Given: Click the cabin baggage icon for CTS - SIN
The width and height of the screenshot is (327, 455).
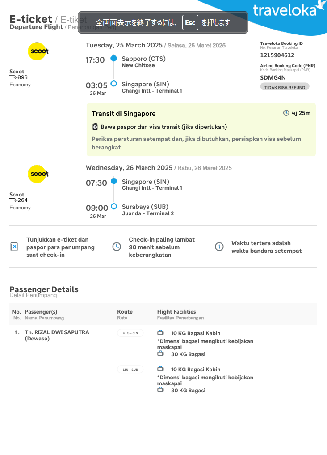Looking at the screenshot, I should tap(160, 333).
